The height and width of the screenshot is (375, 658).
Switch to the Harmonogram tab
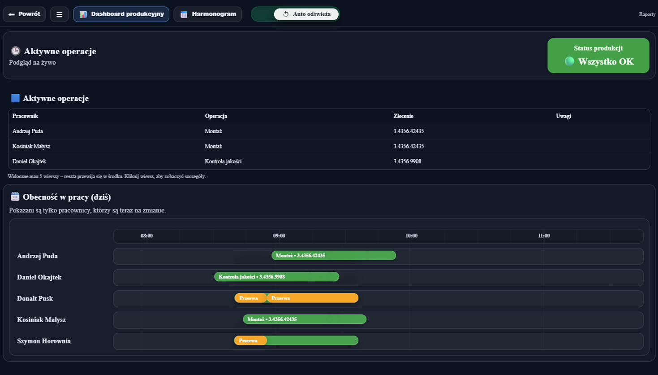point(208,14)
